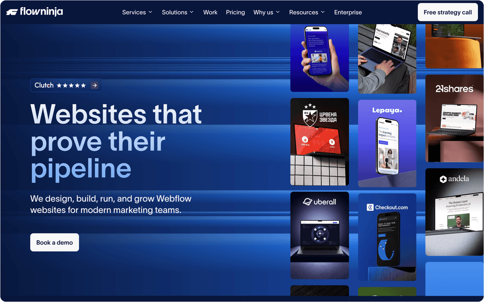Click the uberall planet logo icon

click(308, 201)
